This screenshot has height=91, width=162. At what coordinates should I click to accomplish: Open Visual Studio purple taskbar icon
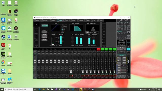56,89
